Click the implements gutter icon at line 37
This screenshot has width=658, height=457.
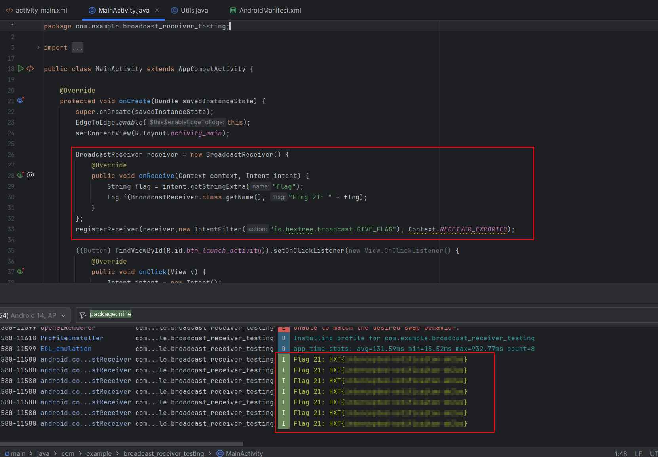point(21,271)
